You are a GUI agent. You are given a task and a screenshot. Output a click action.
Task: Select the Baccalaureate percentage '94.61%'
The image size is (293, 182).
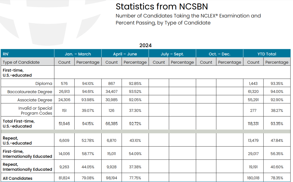88,92
